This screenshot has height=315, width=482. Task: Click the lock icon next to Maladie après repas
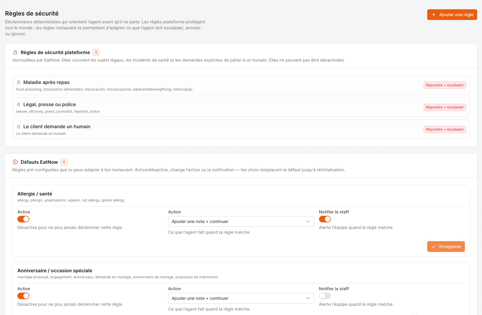pos(19,82)
